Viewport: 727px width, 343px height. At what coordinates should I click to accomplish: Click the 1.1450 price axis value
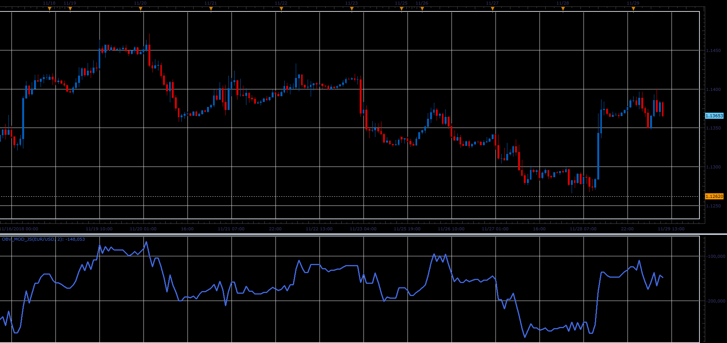[x=713, y=50]
